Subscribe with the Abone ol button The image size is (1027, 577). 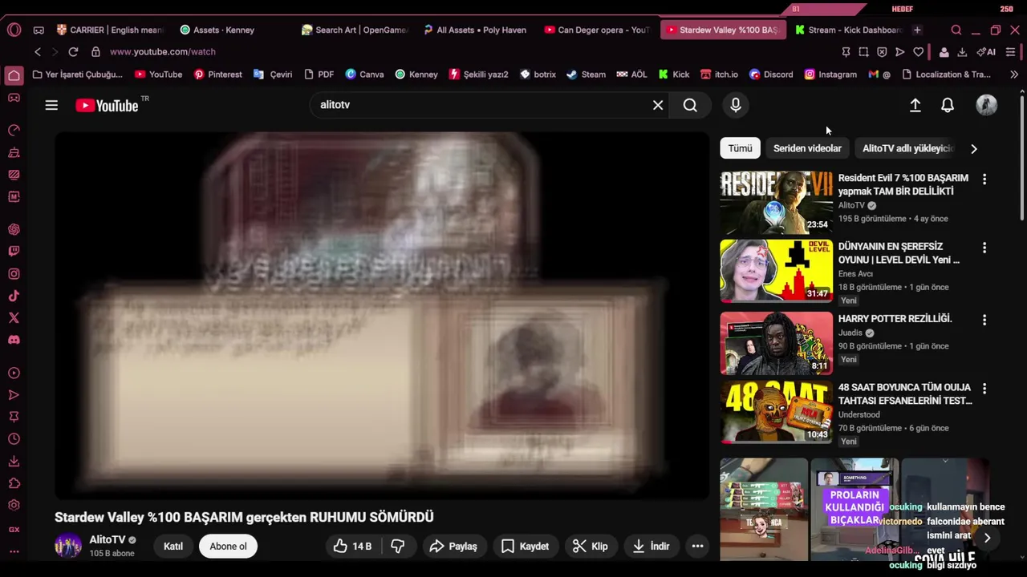click(x=228, y=547)
